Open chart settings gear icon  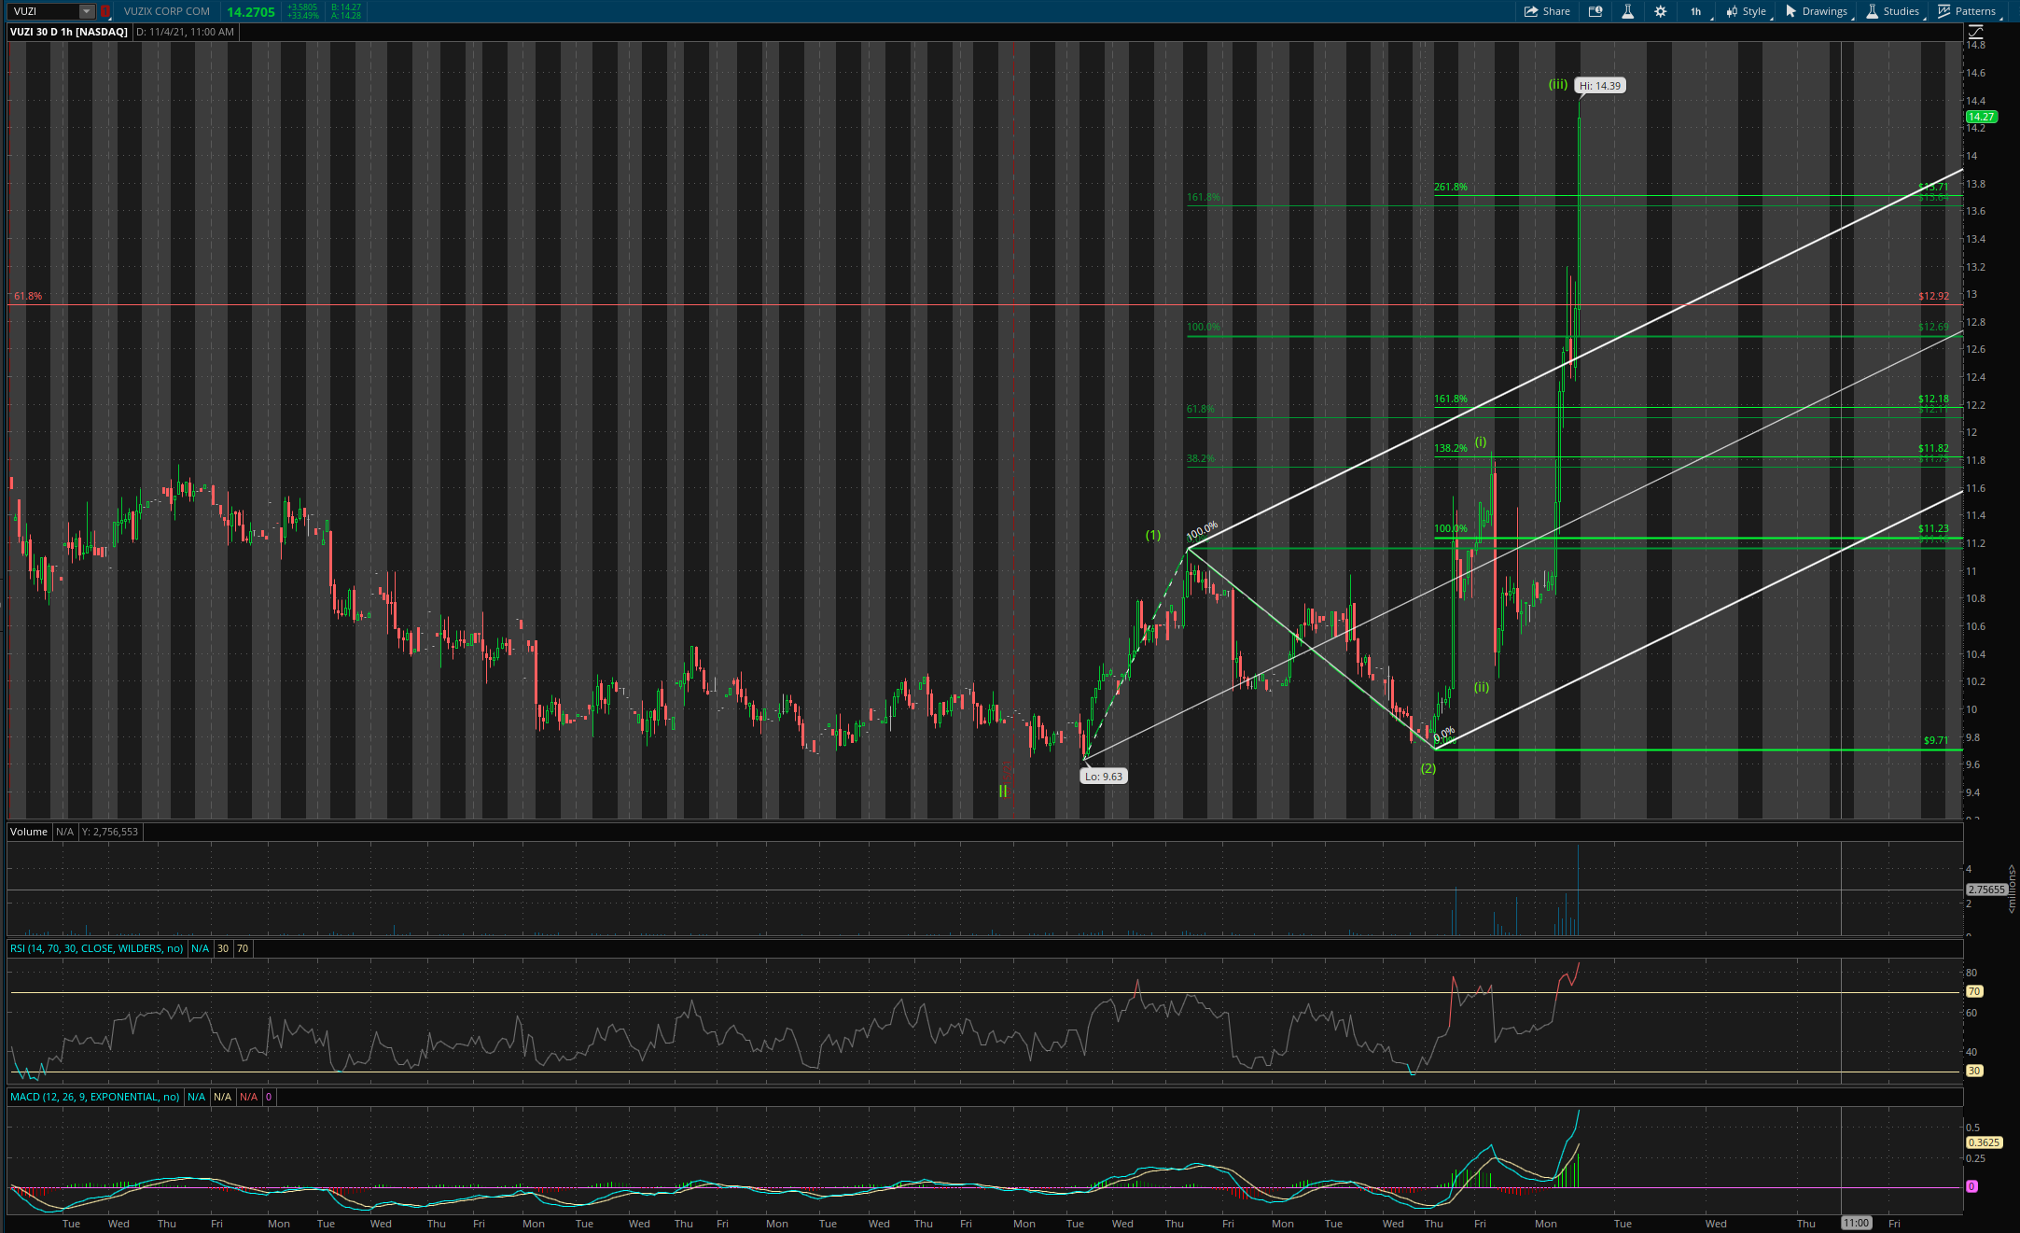pyautogui.click(x=1660, y=11)
